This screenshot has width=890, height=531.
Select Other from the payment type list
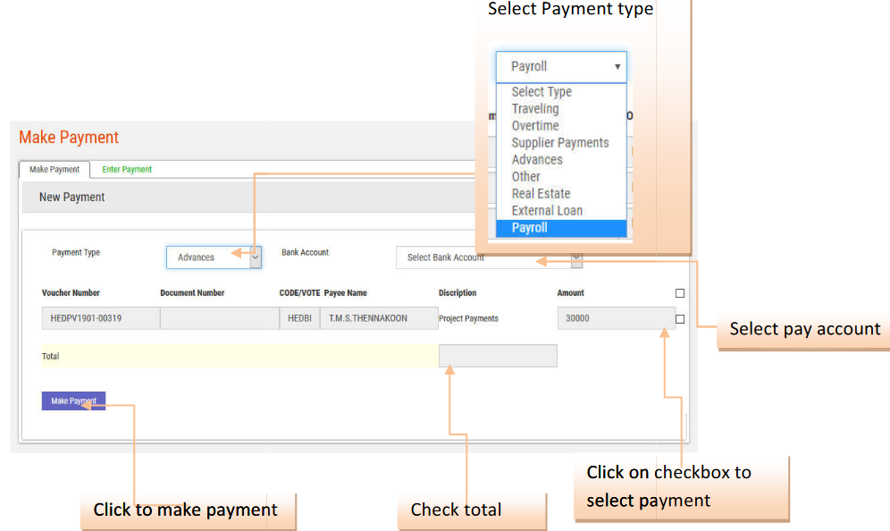tap(526, 177)
